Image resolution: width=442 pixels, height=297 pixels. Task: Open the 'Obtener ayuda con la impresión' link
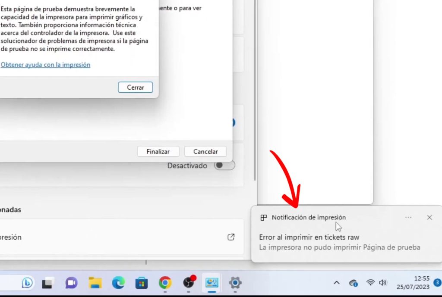[45, 64]
